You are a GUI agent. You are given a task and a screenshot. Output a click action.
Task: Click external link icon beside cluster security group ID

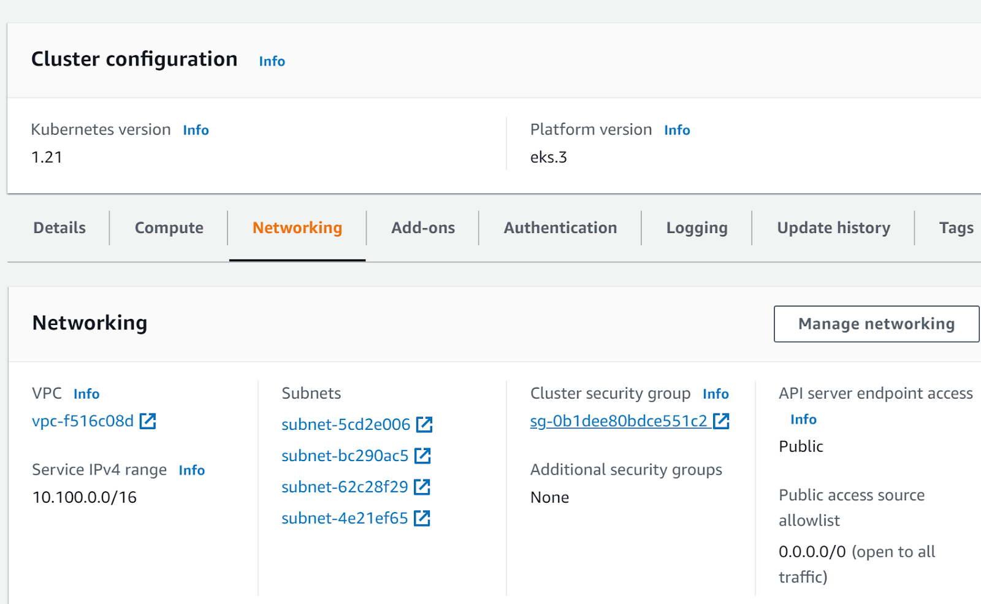point(722,421)
